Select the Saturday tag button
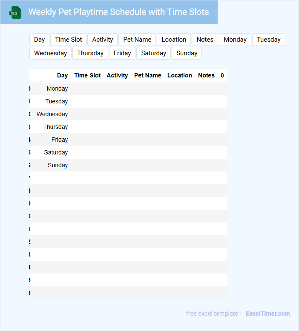The image size is (299, 331). coord(153,53)
